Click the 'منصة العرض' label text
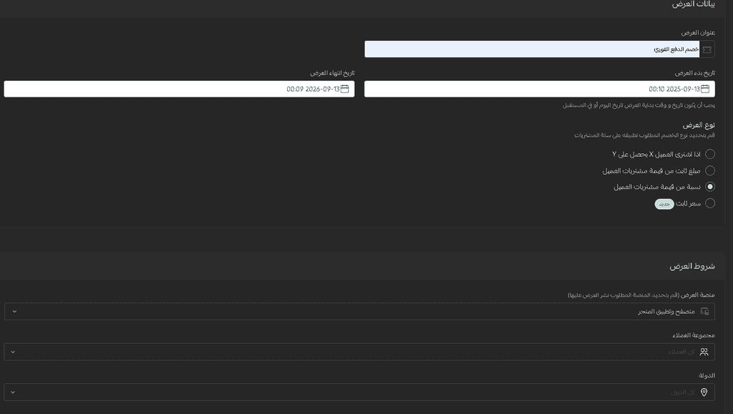This screenshot has height=414, width=733. tap(698, 294)
